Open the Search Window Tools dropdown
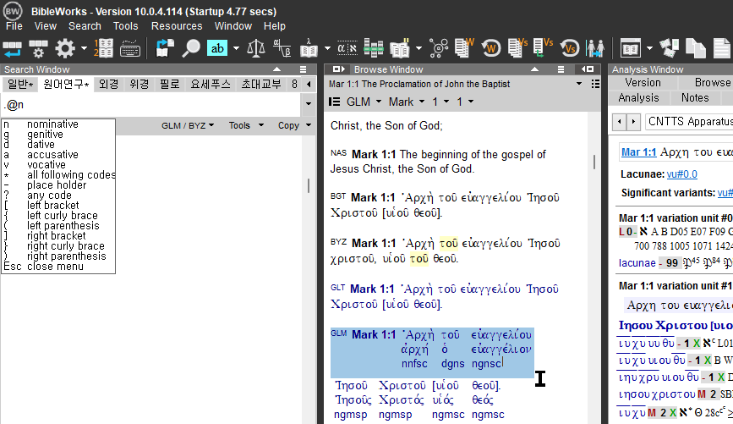Viewport: 733px width, 424px height. (246, 125)
